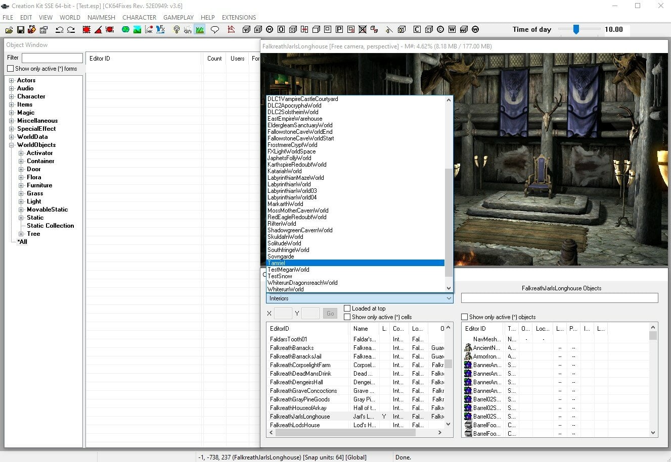Click the Fx toolbar icon
This screenshot has width=671, height=462.
click(160, 30)
